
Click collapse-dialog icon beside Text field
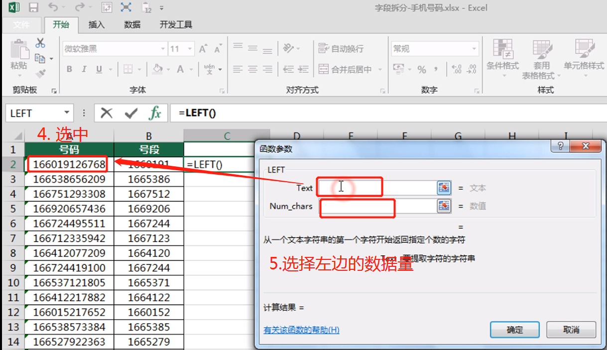[x=444, y=188]
